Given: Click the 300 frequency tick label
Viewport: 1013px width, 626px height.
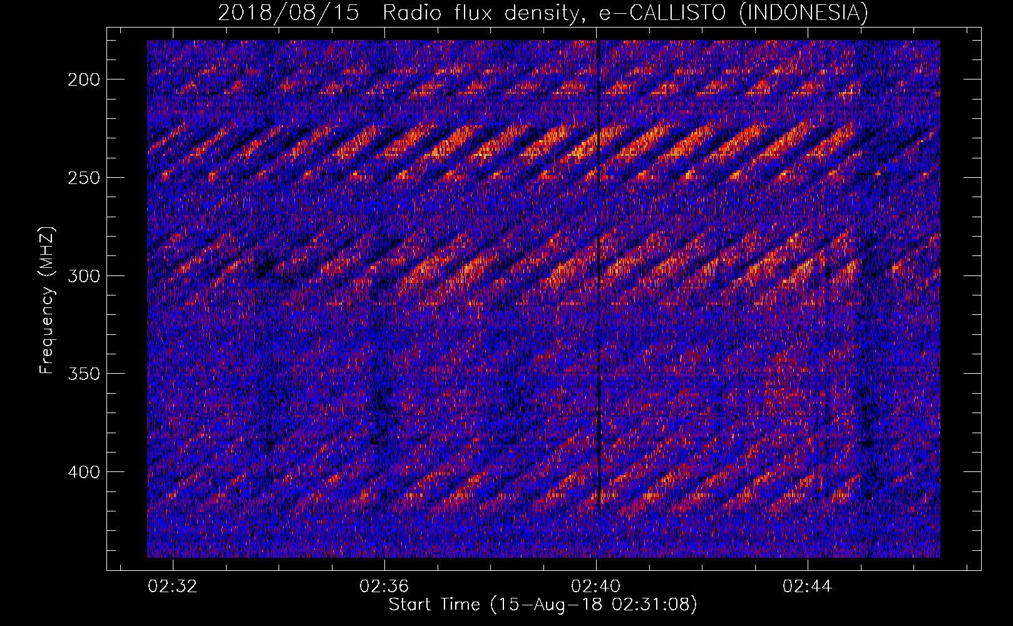Looking at the screenshot, I should (83, 276).
